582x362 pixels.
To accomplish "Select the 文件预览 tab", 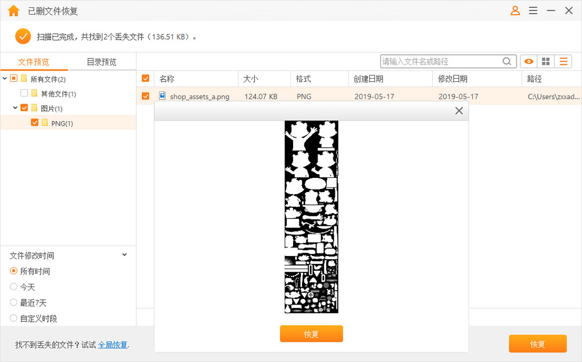I will click(34, 61).
